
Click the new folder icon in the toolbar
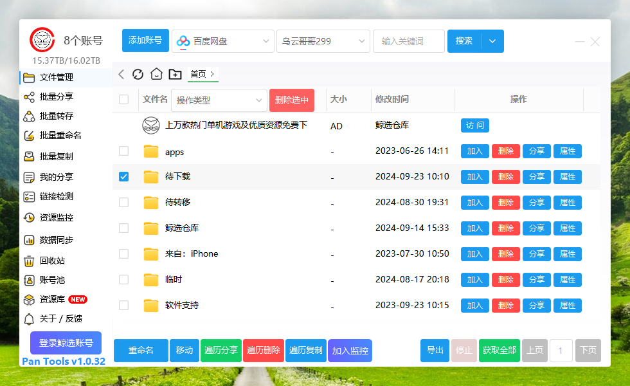(175, 74)
